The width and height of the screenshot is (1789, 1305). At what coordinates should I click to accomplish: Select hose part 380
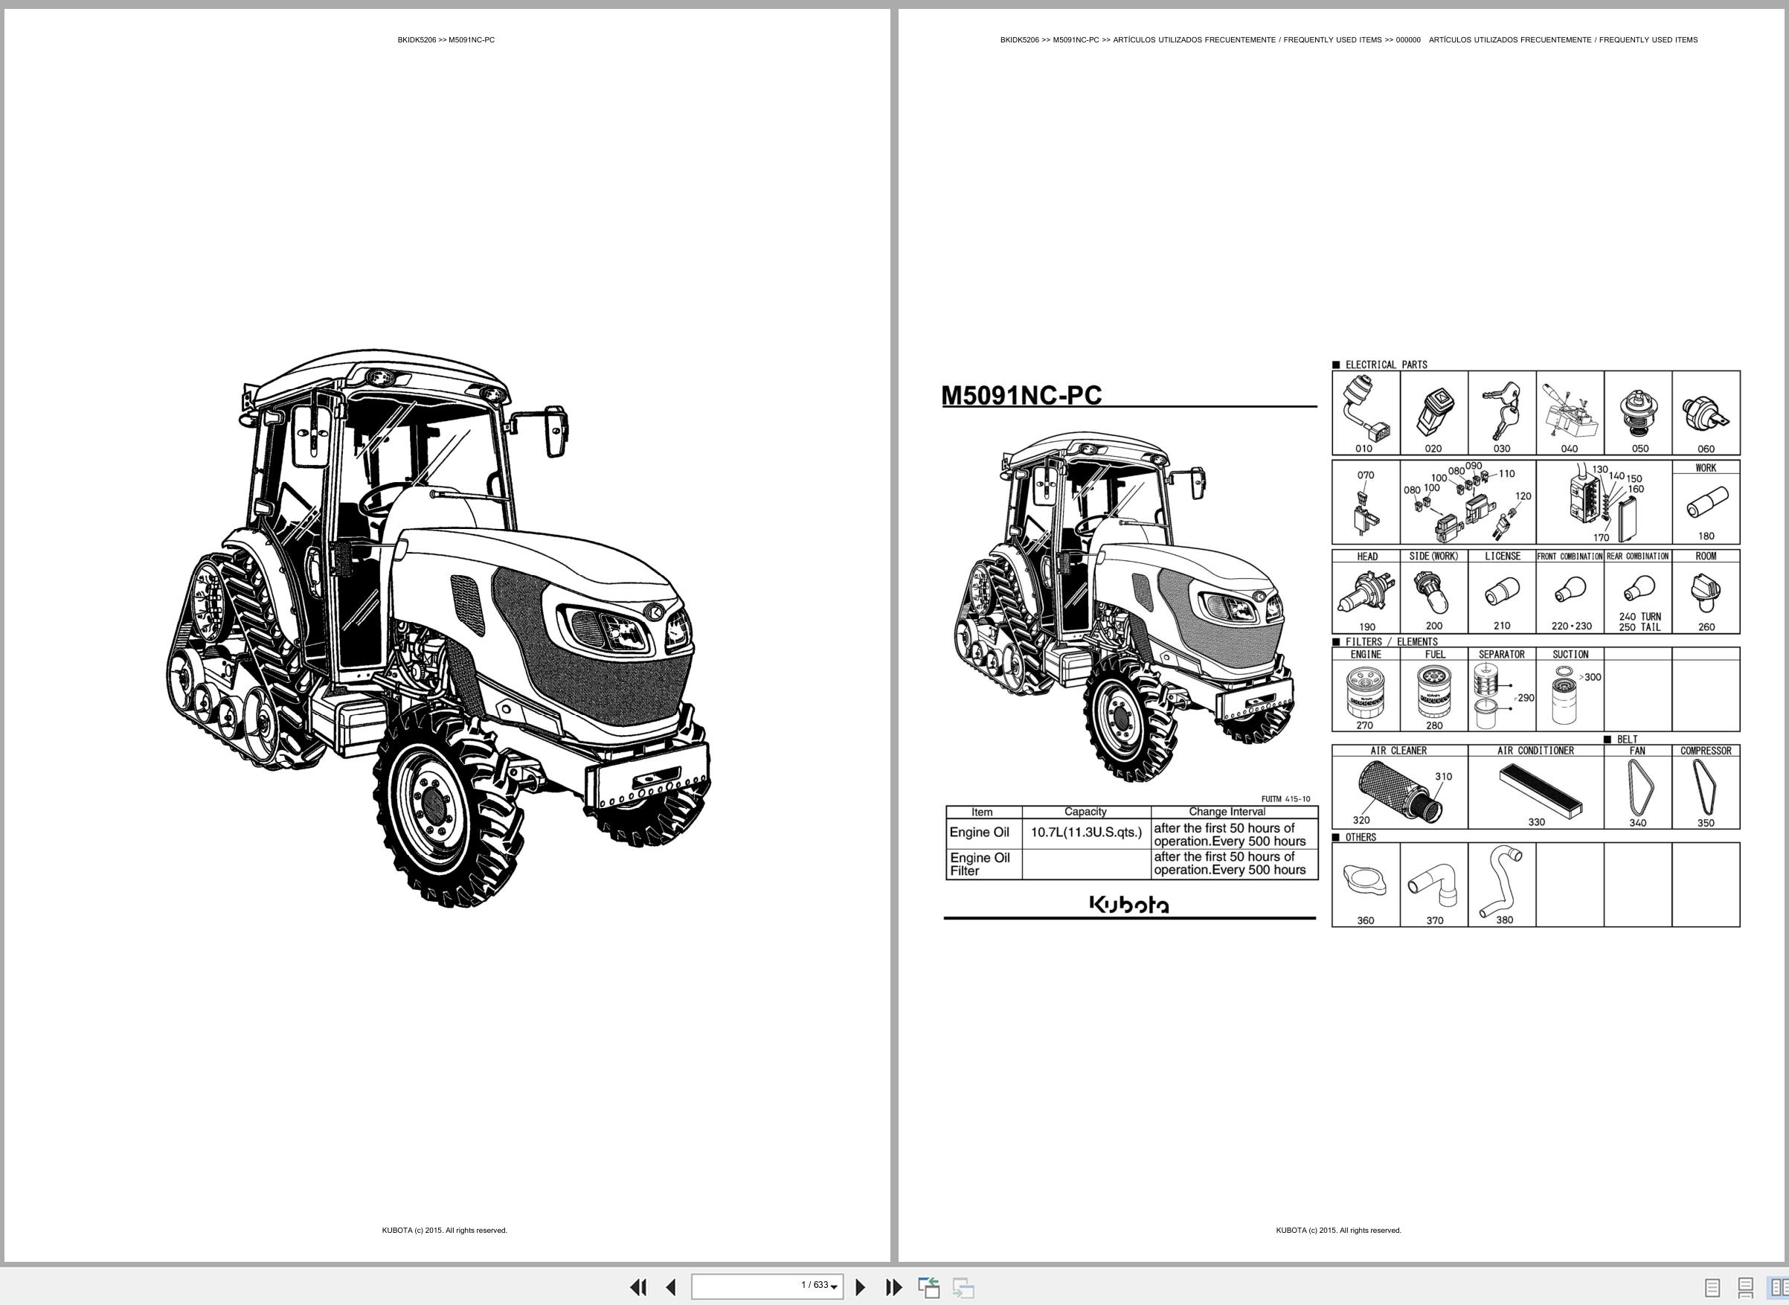(1502, 885)
